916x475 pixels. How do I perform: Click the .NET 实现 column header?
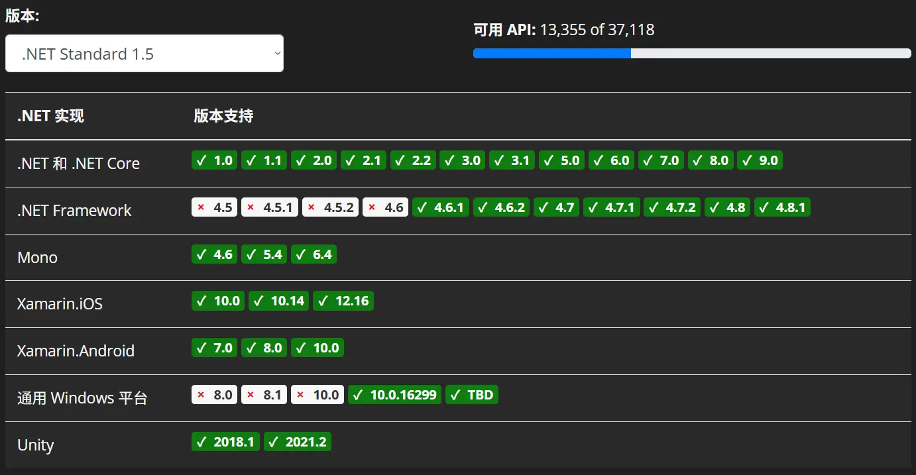(50, 117)
